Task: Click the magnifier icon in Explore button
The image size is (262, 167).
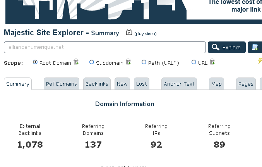Action: pyautogui.click(x=216, y=47)
